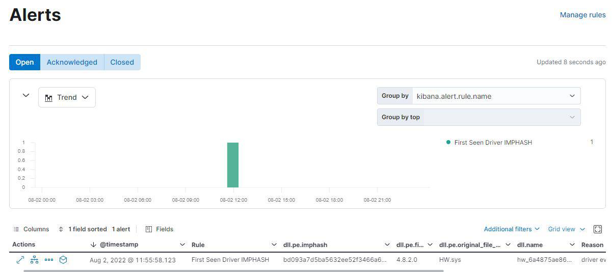Switch to the Closed status tab

(x=122, y=62)
